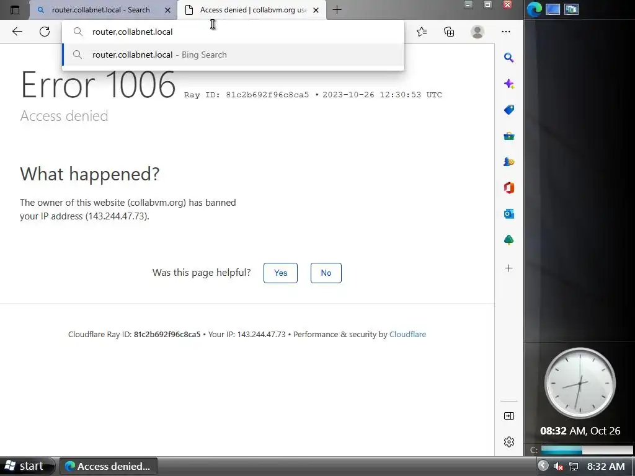This screenshot has width=635, height=476.
Task: Open sidebar Discover sparkle icon
Action: pyautogui.click(x=509, y=84)
